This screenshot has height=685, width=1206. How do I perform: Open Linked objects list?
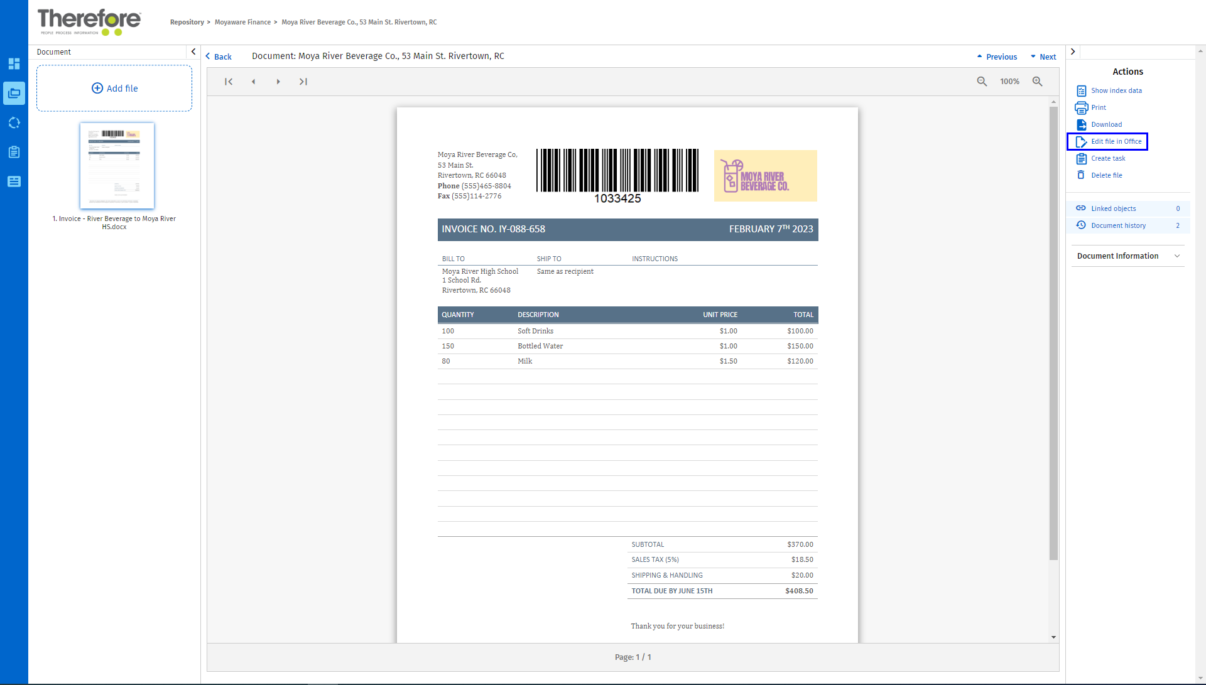pos(1128,208)
